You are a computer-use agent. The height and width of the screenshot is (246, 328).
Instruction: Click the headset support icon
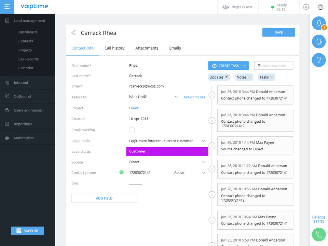click(319, 42)
